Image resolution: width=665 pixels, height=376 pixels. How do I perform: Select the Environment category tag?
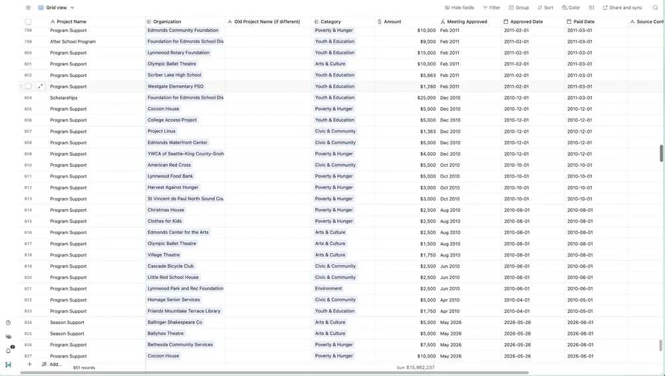[x=329, y=289]
